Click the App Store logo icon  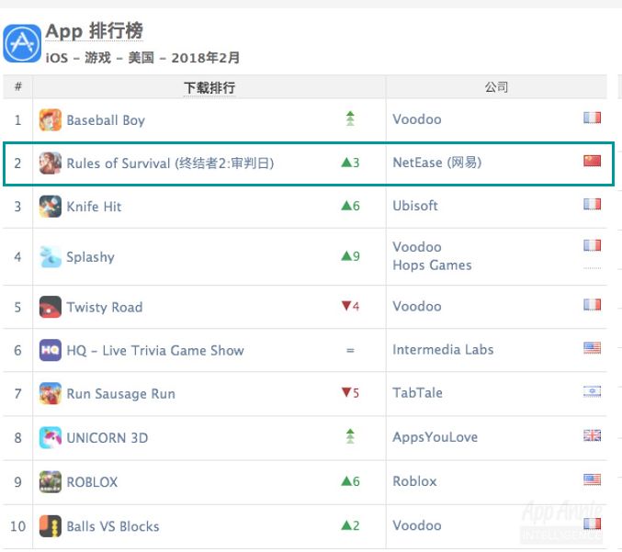(22, 43)
